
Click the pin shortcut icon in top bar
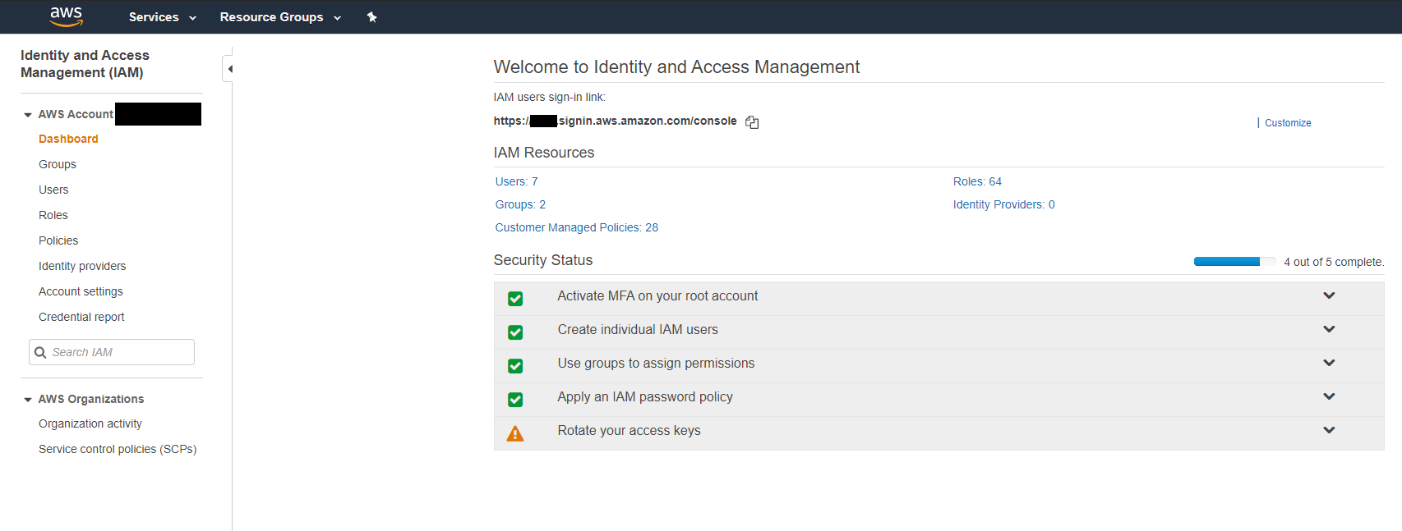point(371,17)
